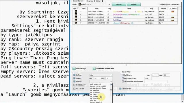The image size is (184, 103).
Task: Enable the By Players filter checkbox
Action: tap(123, 75)
